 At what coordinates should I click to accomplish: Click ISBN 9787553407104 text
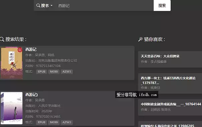(48, 66)
